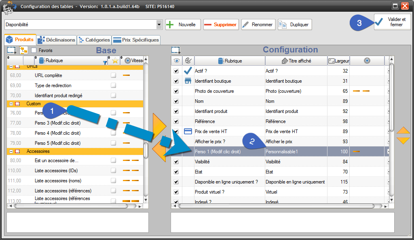Collapse the Accessoires group
Viewport: 414px width, 240px height.
point(11,151)
